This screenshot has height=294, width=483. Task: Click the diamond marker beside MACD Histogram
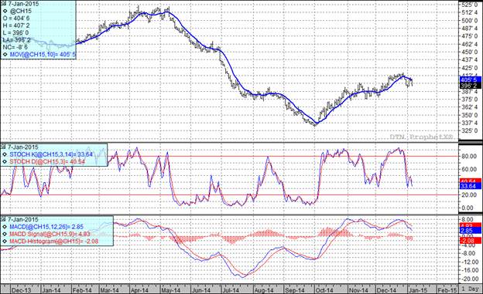(x=5, y=242)
